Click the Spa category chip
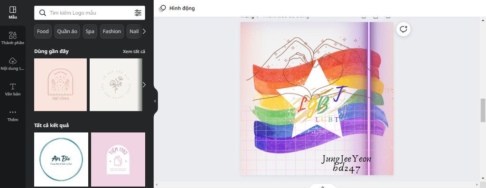The width and height of the screenshot is (486, 188). coord(90,31)
